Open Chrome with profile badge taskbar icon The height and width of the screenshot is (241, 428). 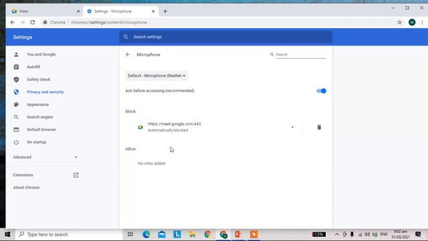[223, 234]
